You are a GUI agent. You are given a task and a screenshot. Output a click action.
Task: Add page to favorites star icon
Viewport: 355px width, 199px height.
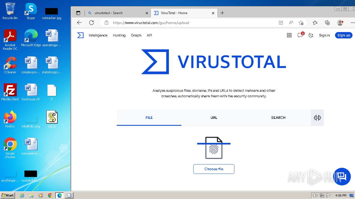301,23
